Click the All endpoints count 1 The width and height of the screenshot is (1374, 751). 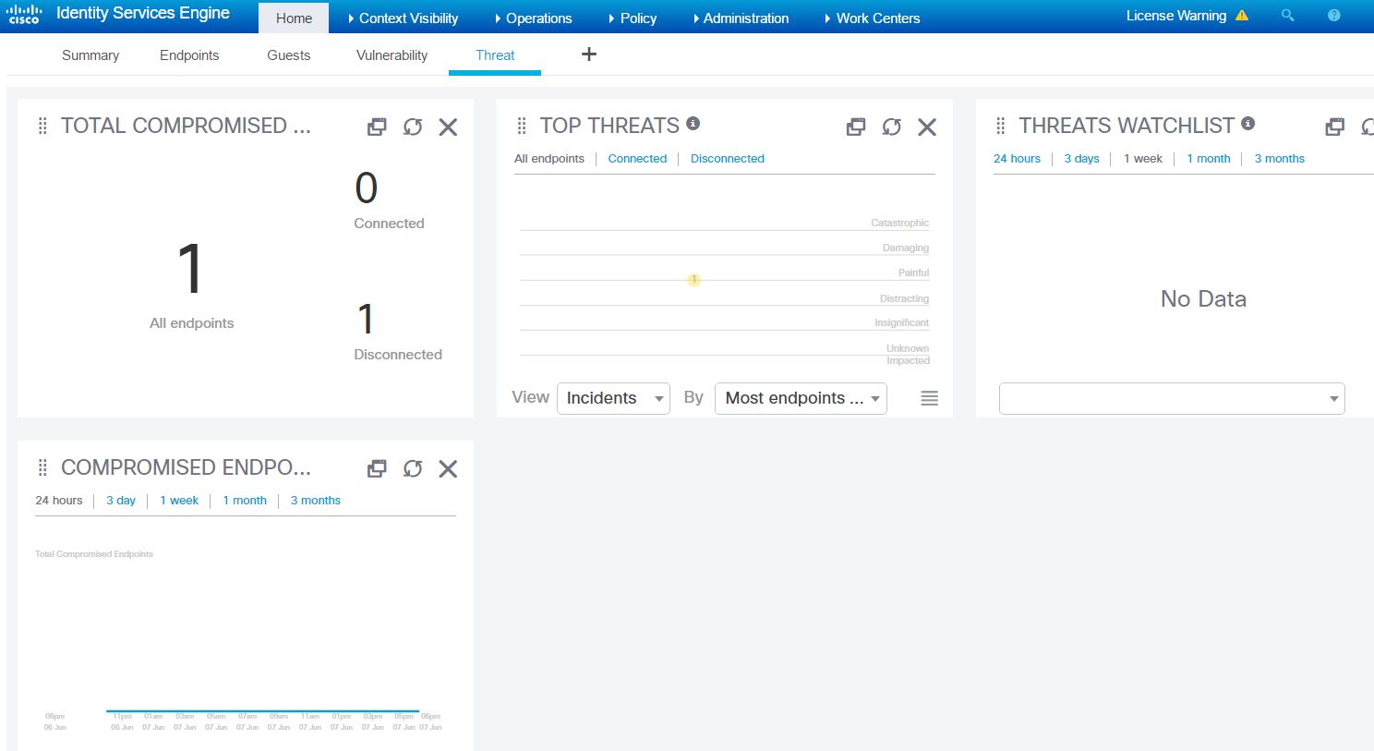190,270
